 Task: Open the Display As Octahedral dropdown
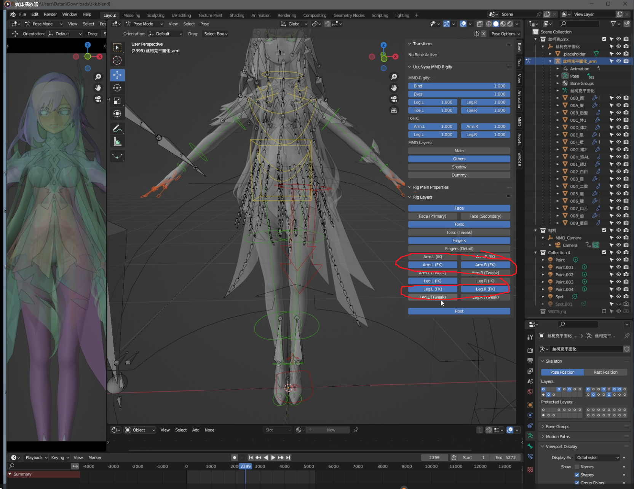pyautogui.click(x=597, y=457)
